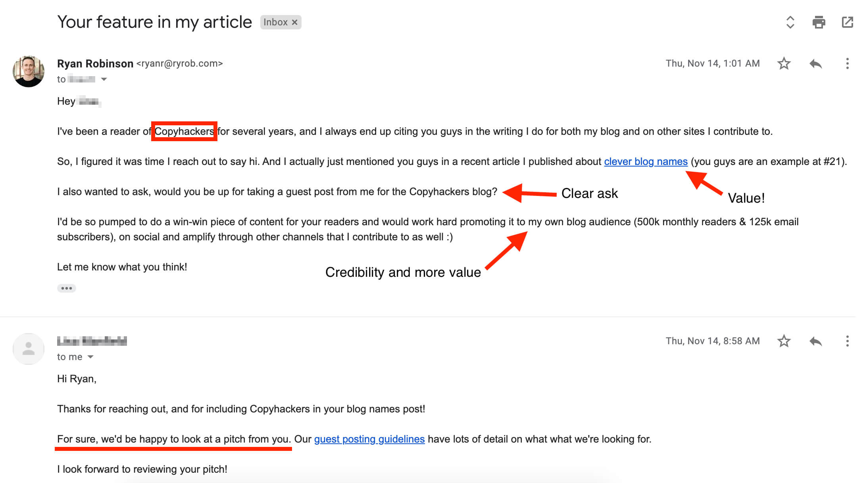865x483 pixels.
Task: Reply to Ryan Robinson's email
Action: pyautogui.click(x=816, y=63)
